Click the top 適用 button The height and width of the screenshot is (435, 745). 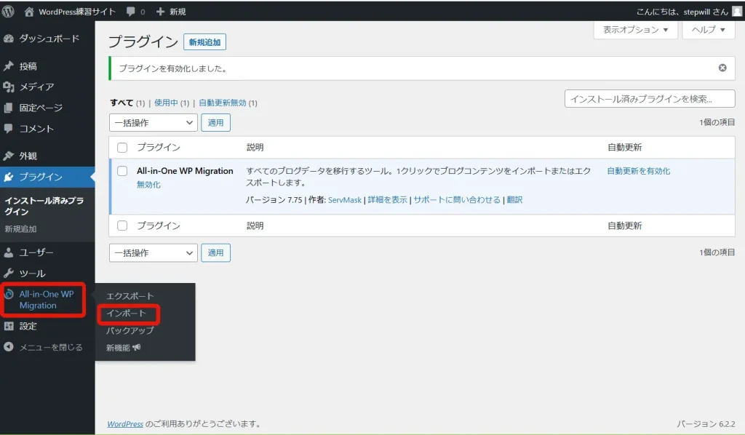(215, 122)
